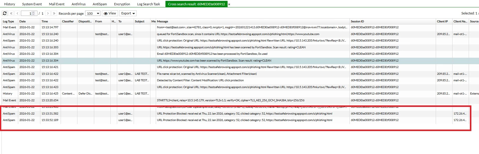Viewport: 479px width, 154px height.
Task: Open the AntiVirus tab
Action: (79, 4)
